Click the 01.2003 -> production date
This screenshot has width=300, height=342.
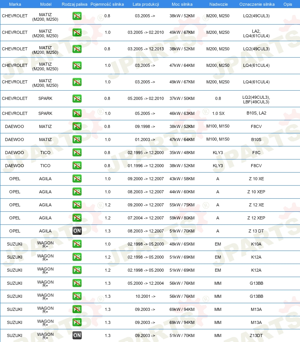145,139
